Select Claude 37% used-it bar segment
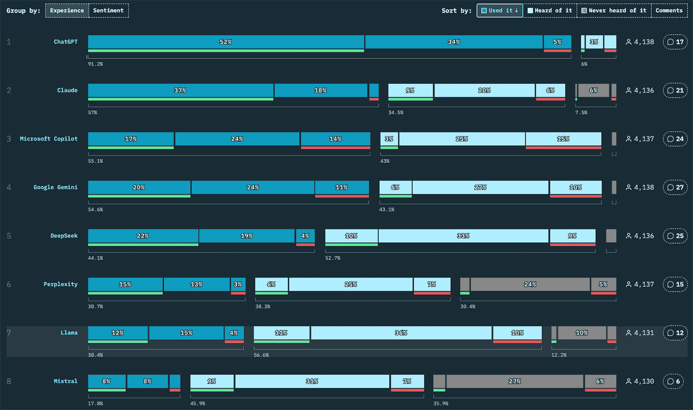The image size is (693, 410). pos(181,91)
